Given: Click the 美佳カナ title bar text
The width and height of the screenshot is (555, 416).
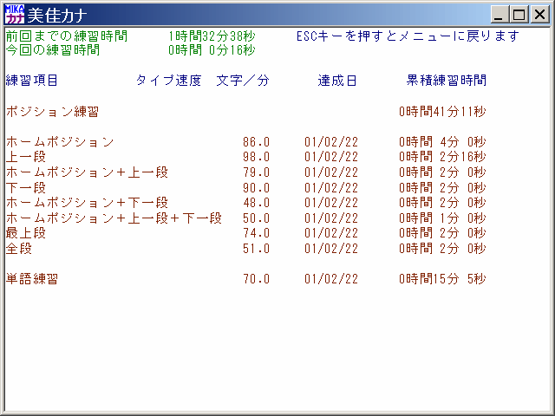Looking at the screenshot, I should coord(56,14).
